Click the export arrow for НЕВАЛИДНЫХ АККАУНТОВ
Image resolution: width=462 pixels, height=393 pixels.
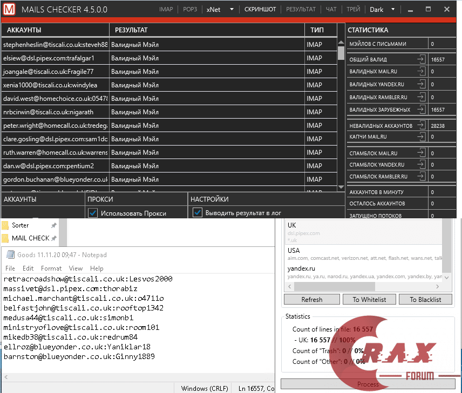(x=421, y=126)
